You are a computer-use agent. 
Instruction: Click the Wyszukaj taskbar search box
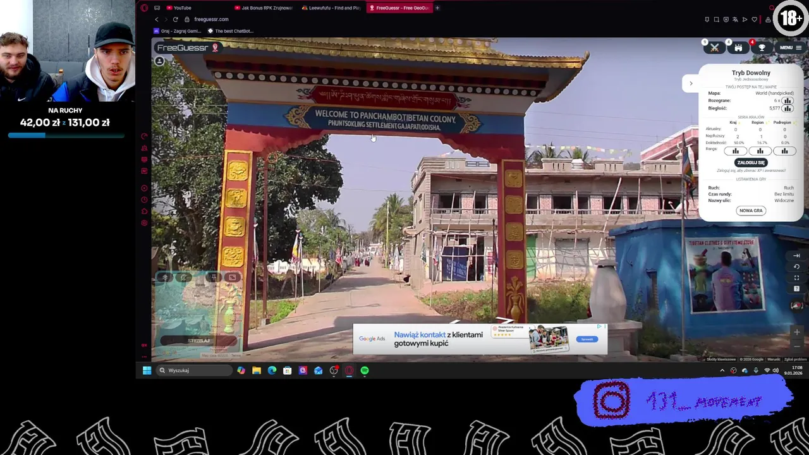(x=194, y=370)
